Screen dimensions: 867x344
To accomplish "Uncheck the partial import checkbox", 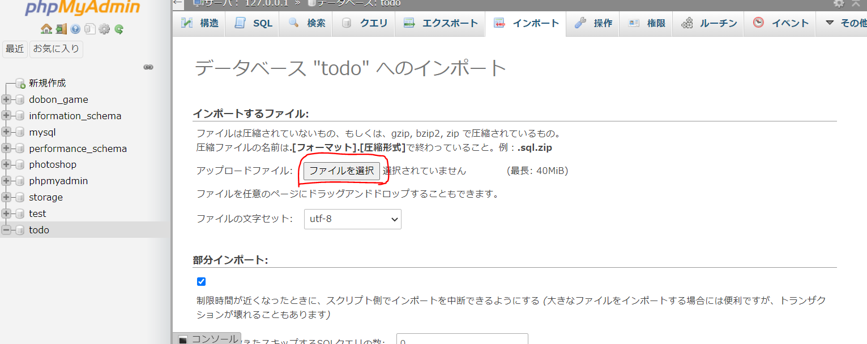I will [x=201, y=281].
